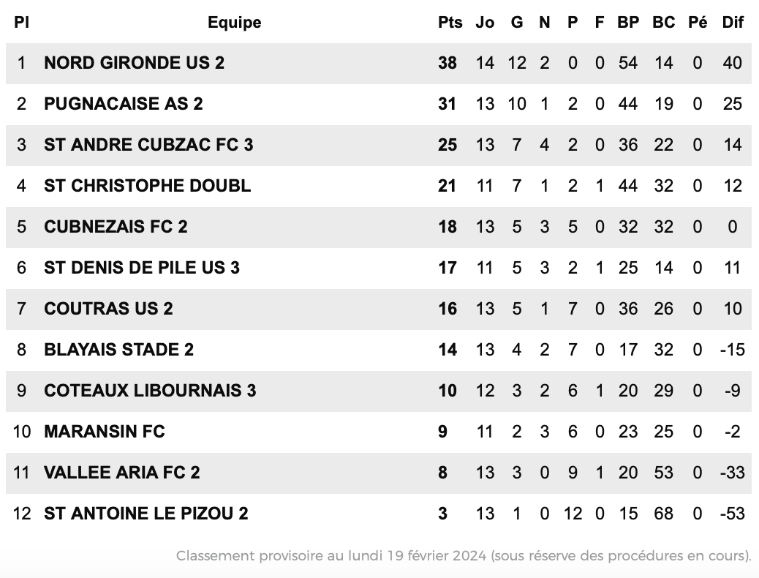The height and width of the screenshot is (578, 759).
Task: Select CUBNEZAIS FC 2 entry
Action: click(x=116, y=227)
